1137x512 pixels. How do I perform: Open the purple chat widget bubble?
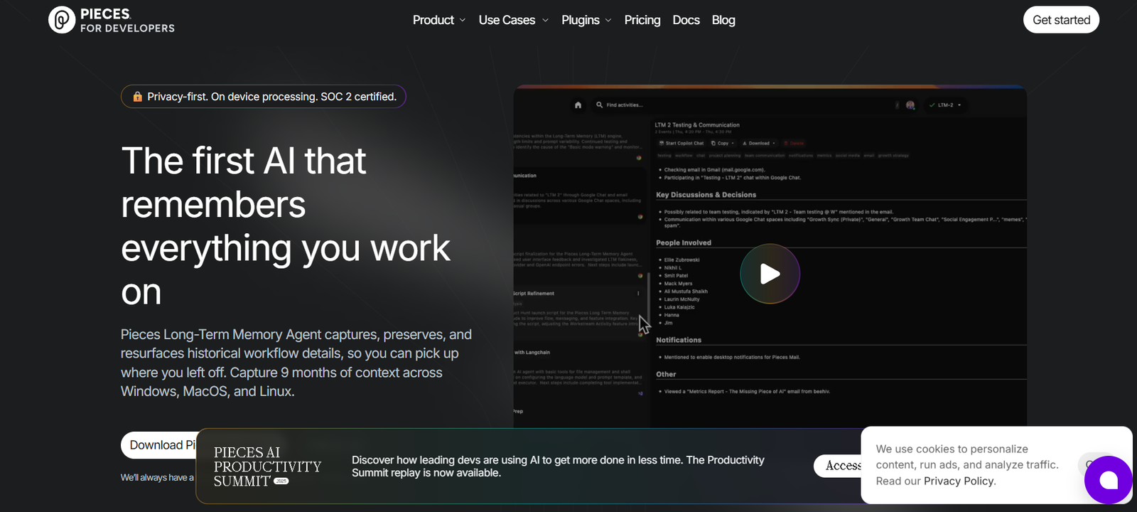point(1108,480)
